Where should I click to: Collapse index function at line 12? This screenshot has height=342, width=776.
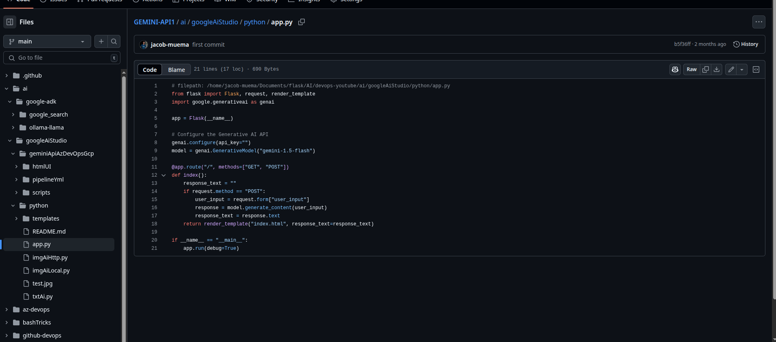point(164,175)
